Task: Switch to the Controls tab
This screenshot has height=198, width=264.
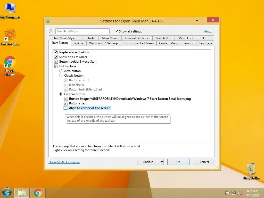Action: pos(88,38)
